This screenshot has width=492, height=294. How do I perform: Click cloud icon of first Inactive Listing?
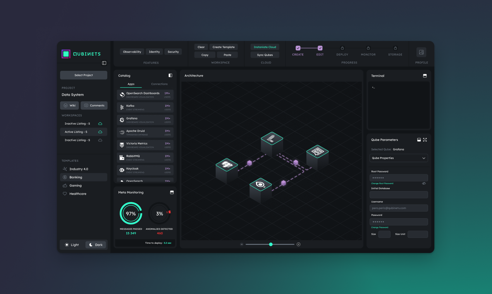(x=100, y=124)
